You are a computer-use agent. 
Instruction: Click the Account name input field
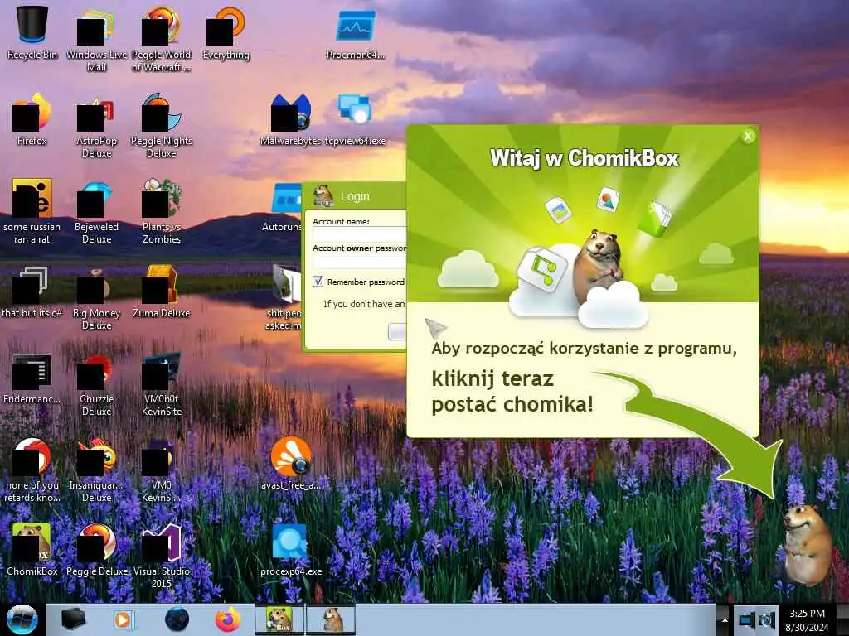pyautogui.click(x=359, y=234)
